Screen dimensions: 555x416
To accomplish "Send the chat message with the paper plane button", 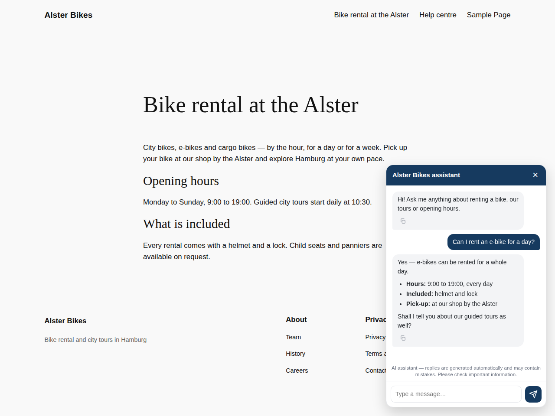I will point(533,394).
